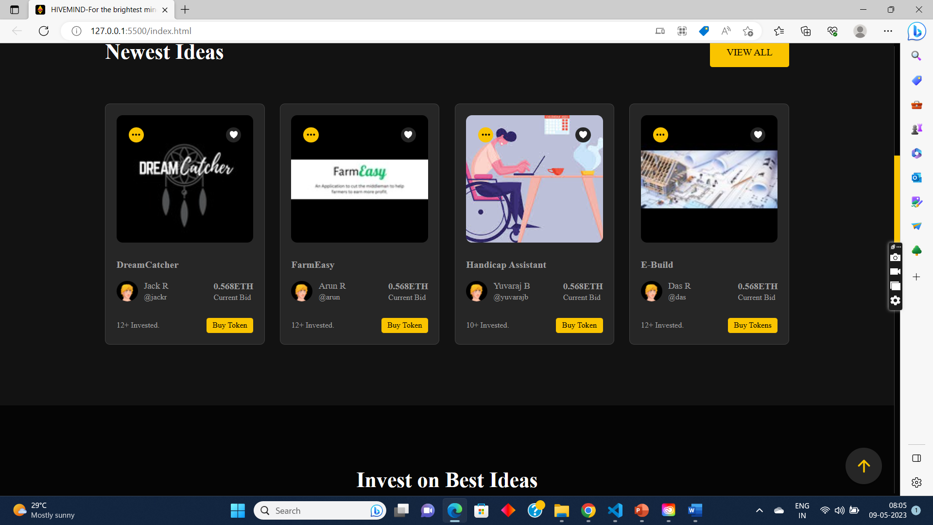Open the Outlook icon in Edge sidebar
This screenshot has height=525, width=933.
(916, 177)
